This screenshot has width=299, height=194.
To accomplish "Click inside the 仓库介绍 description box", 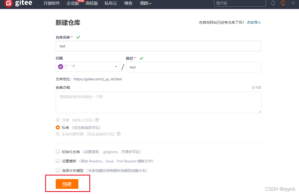I will 158,102.
